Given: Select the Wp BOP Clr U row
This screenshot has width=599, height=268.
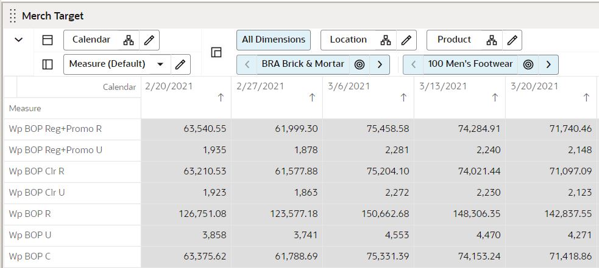Looking at the screenshot, I should coord(73,193).
